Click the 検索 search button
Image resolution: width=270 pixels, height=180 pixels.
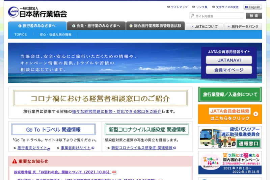254,16
